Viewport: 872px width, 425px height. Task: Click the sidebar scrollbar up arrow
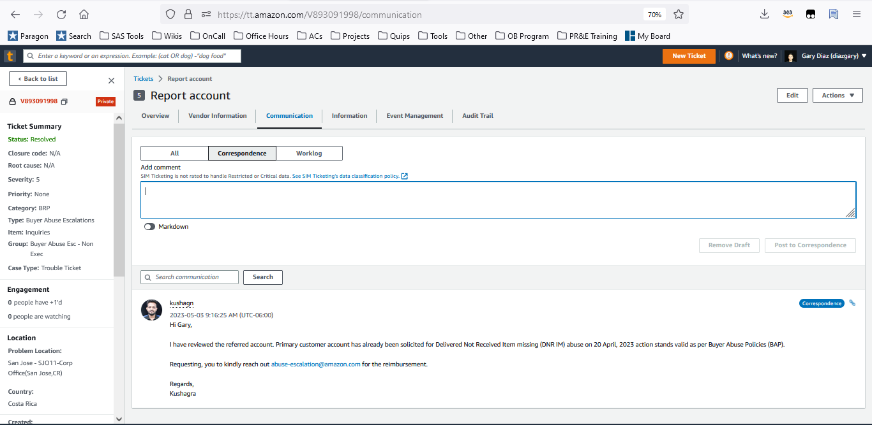coord(119,118)
